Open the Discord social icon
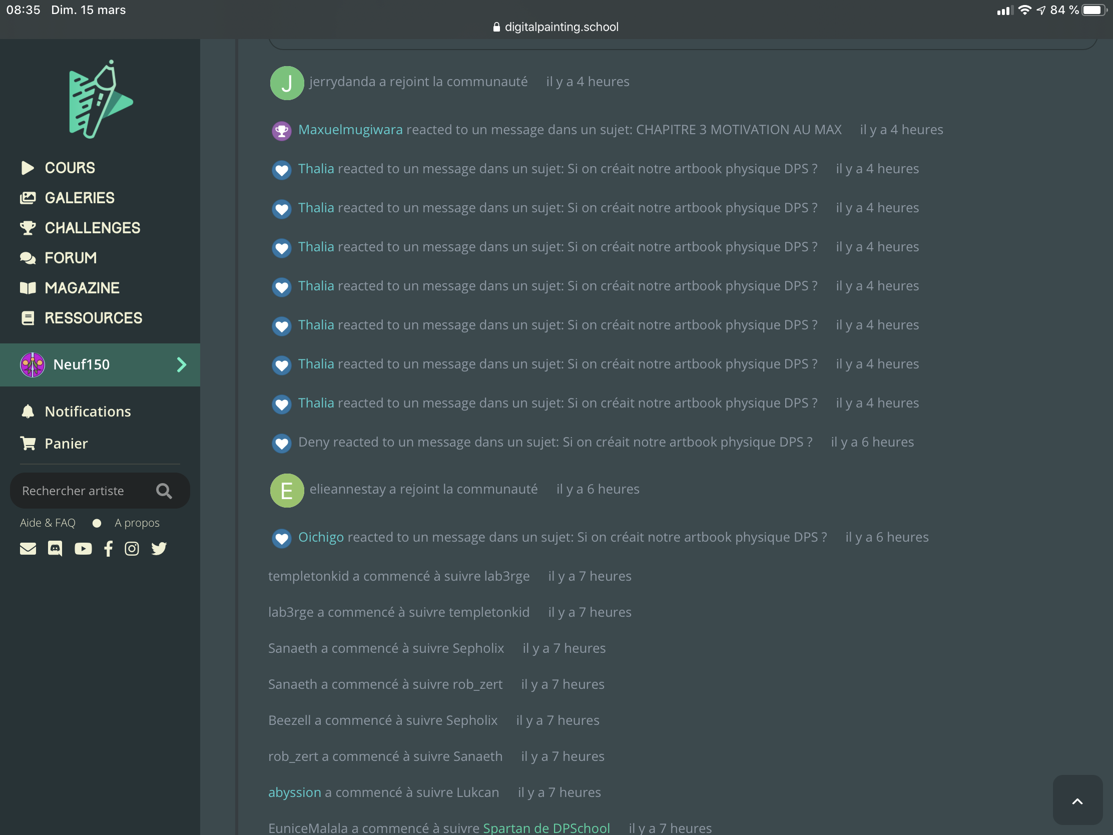The height and width of the screenshot is (835, 1113). point(55,548)
